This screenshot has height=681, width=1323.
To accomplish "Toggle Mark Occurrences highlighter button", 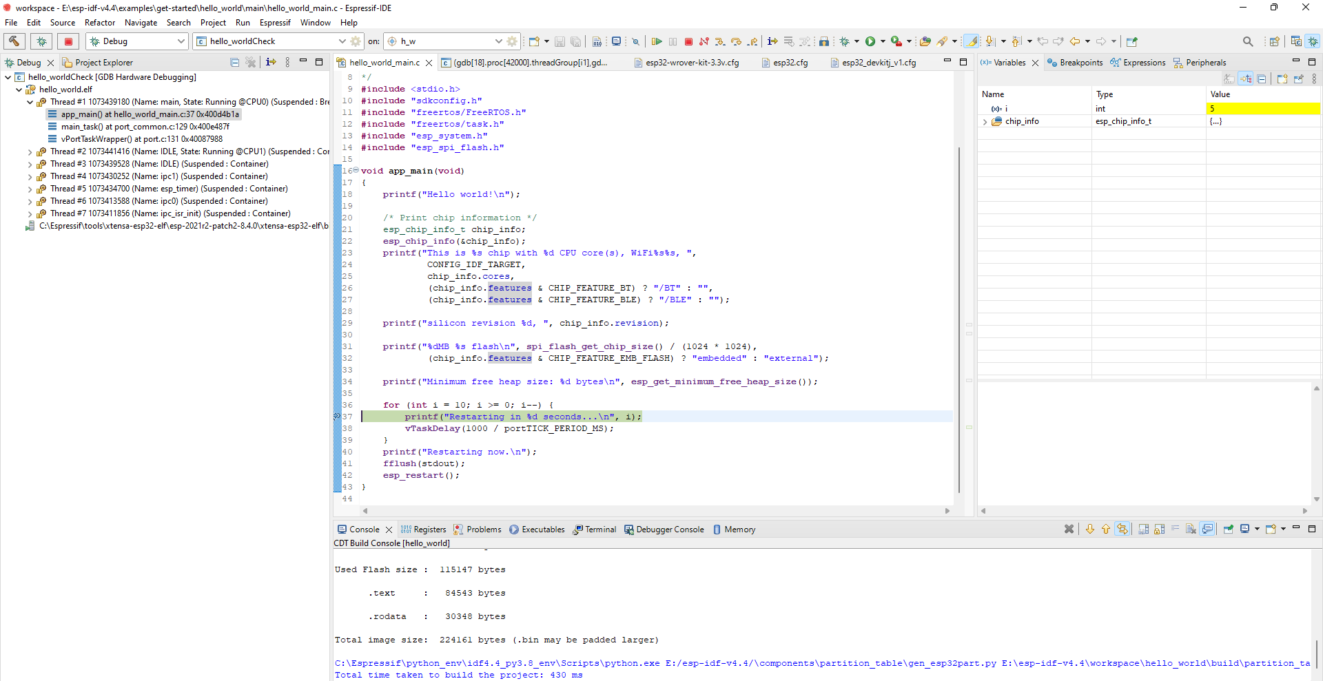I will tap(971, 41).
